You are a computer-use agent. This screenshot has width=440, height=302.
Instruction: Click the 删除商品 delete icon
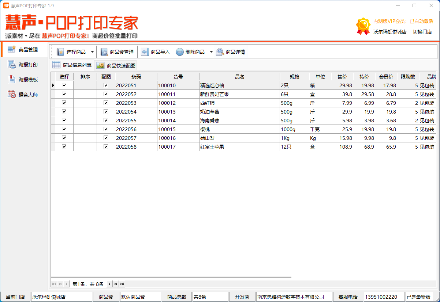[179, 51]
